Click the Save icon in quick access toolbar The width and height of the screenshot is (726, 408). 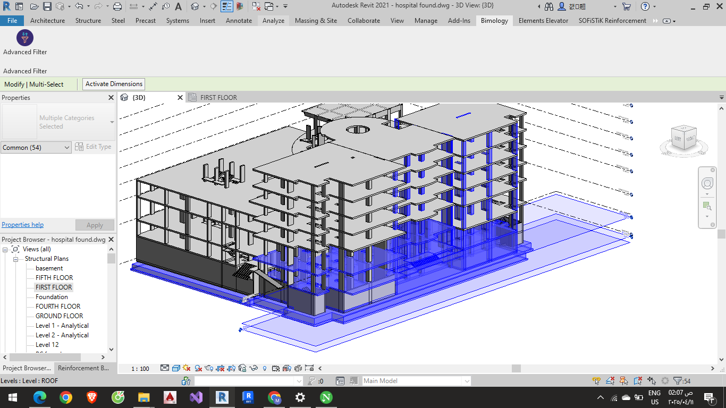tap(47, 6)
